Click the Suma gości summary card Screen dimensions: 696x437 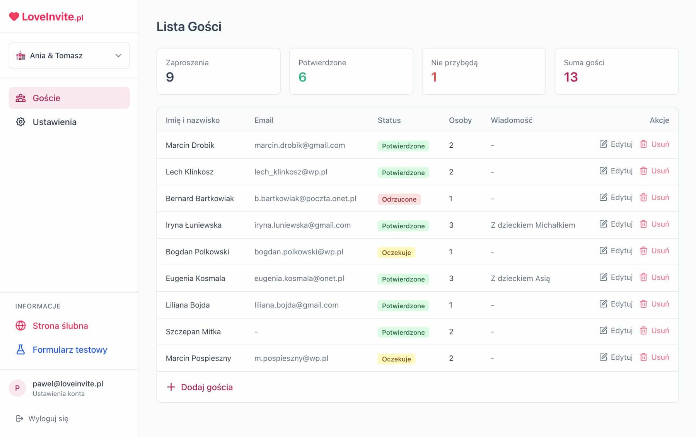(616, 71)
